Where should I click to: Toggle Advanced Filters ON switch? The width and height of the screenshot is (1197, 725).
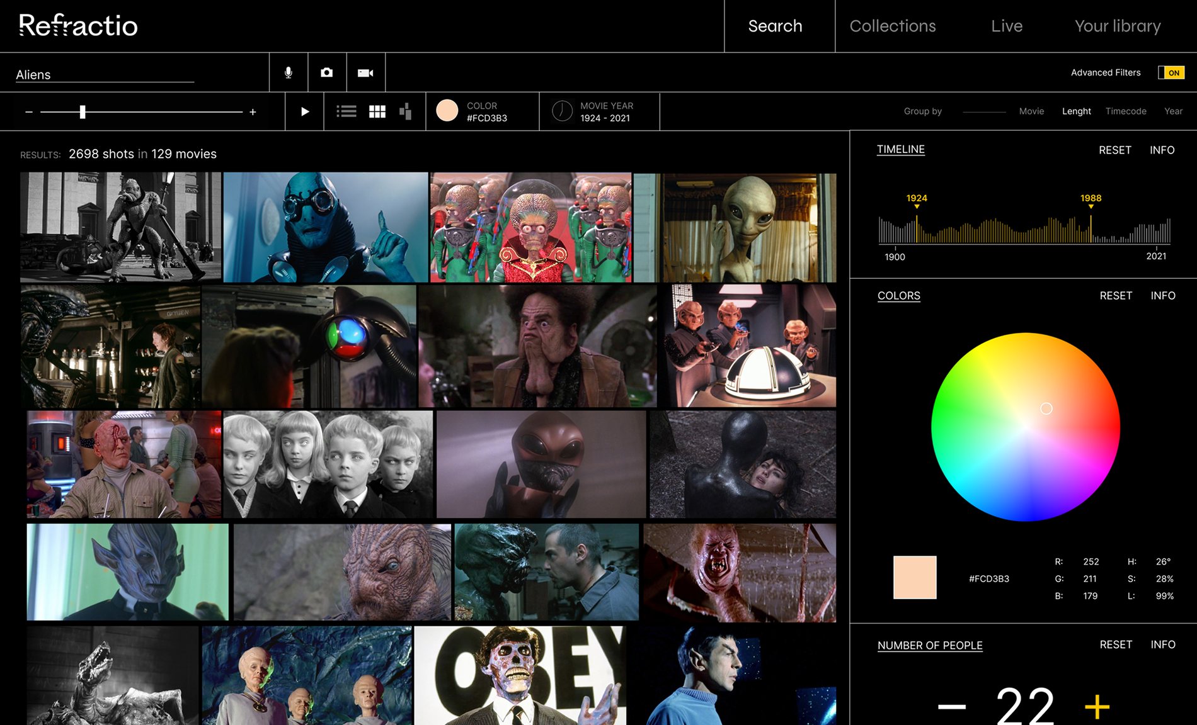tap(1171, 72)
